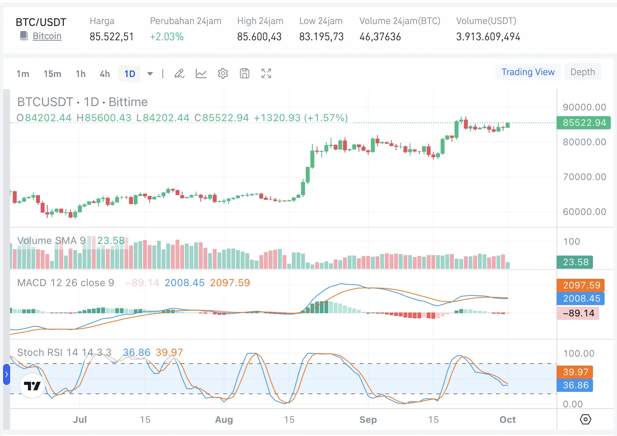
Task: Click the BTC/USDT pair title
Action: click(41, 22)
